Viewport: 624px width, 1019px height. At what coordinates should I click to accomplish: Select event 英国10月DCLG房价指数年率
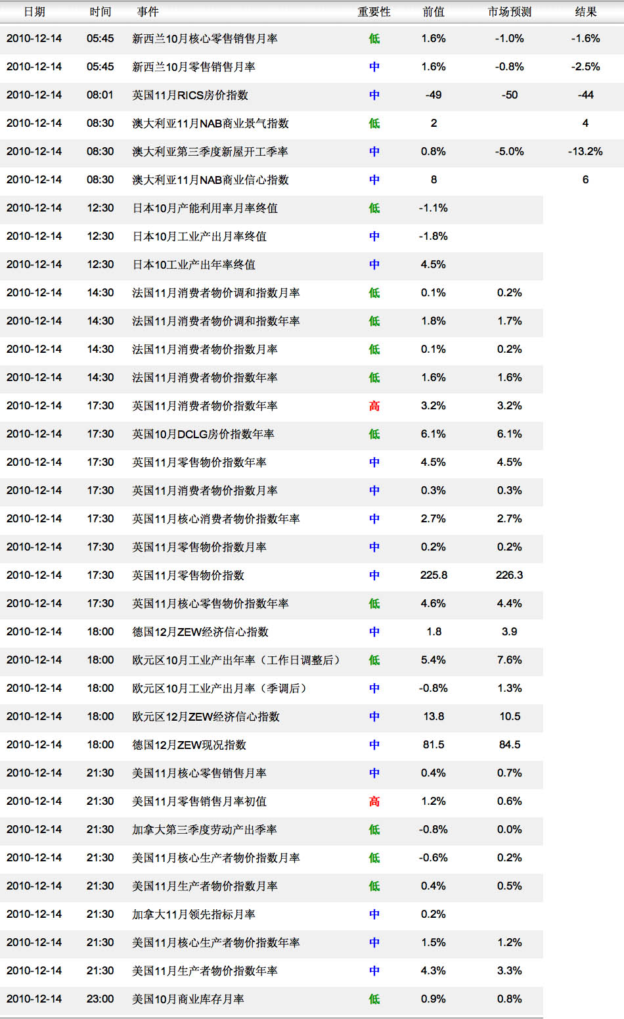203,434
